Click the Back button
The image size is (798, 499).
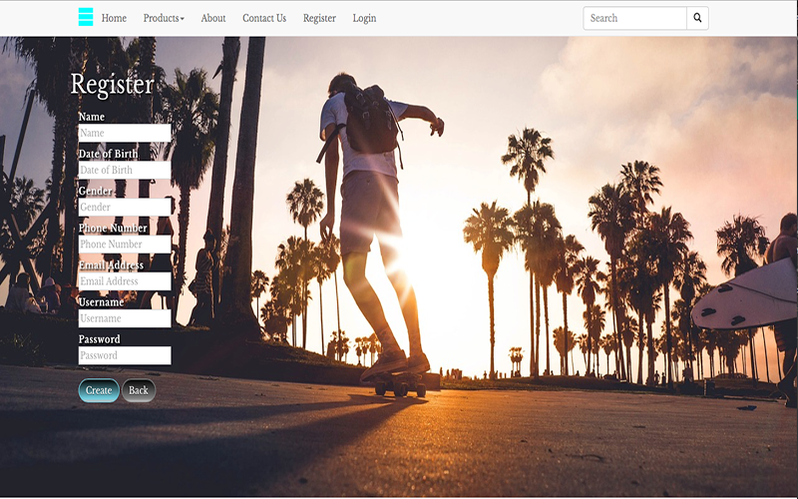tap(139, 390)
